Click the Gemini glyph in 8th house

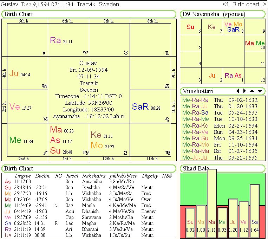tap(167, 53)
